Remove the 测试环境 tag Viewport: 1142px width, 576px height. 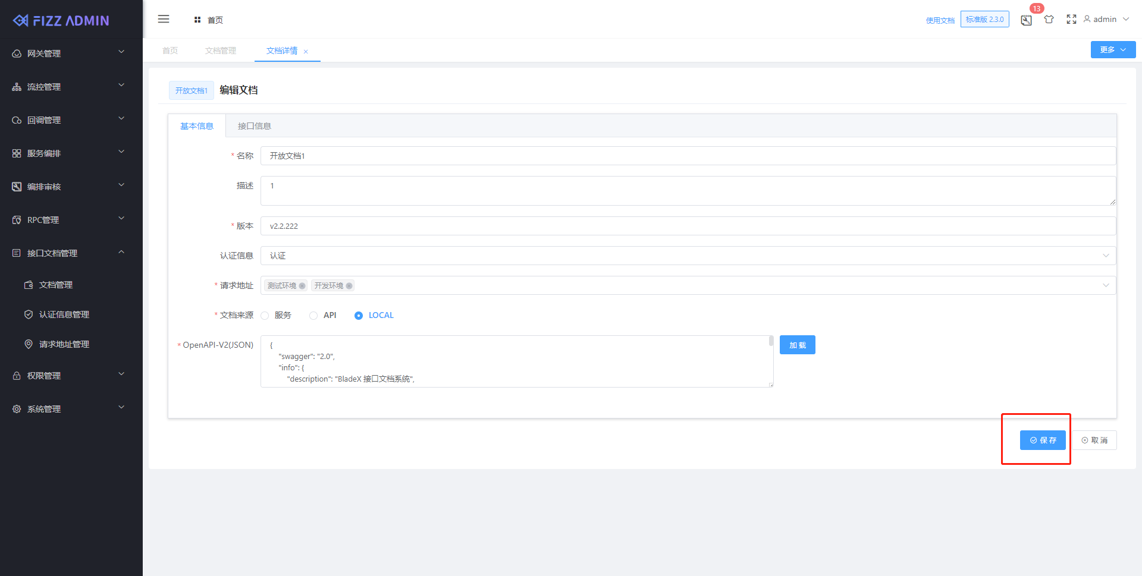[x=302, y=286]
